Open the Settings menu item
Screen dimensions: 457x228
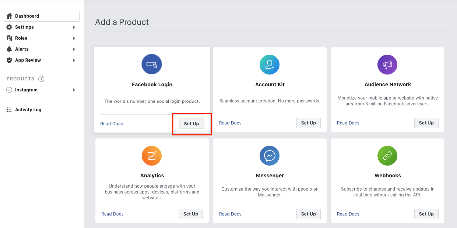click(42, 27)
